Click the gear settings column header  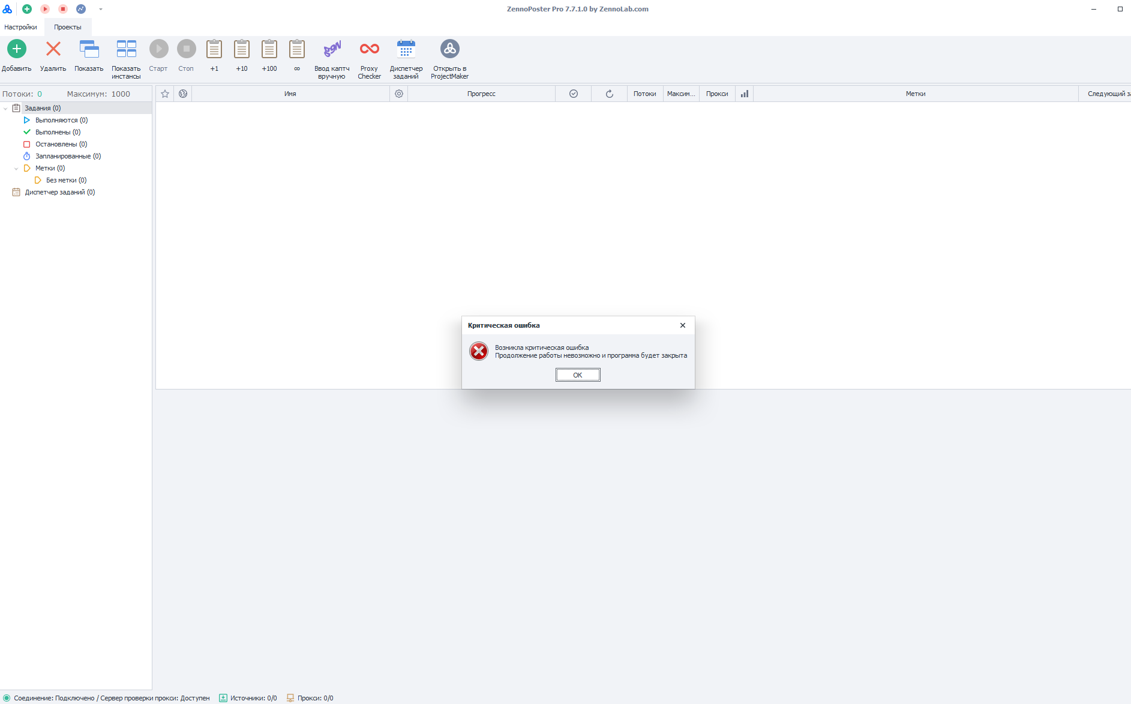click(399, 94)
